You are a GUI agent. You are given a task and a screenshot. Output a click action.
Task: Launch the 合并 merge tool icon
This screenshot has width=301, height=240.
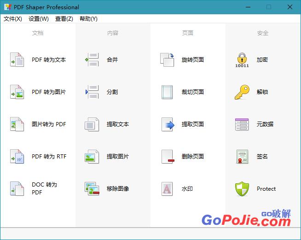tap(92, 60)
